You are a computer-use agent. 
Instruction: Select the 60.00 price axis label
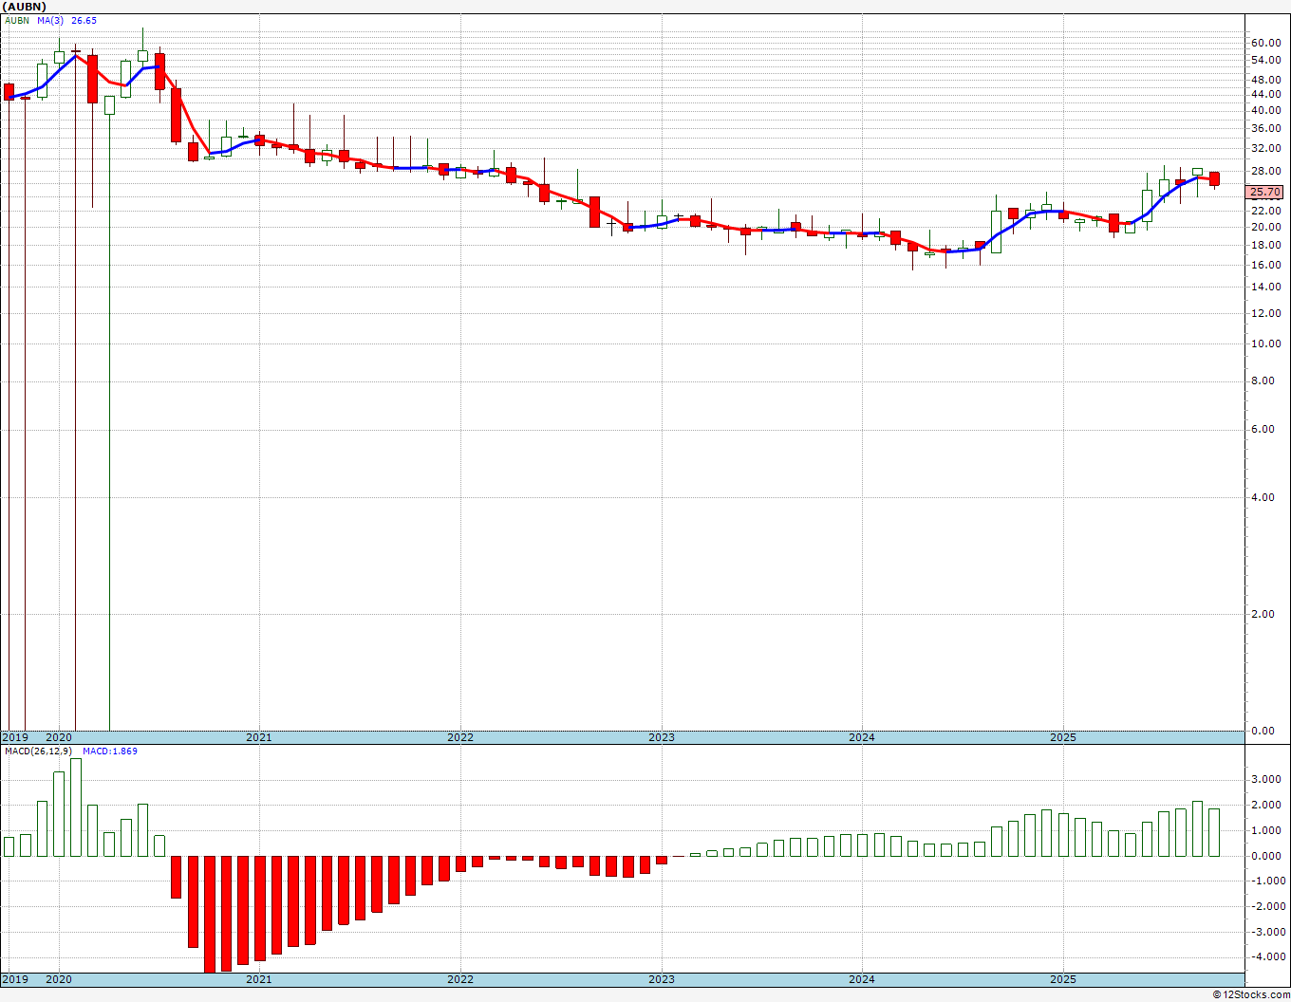(x=1265, y=43)
